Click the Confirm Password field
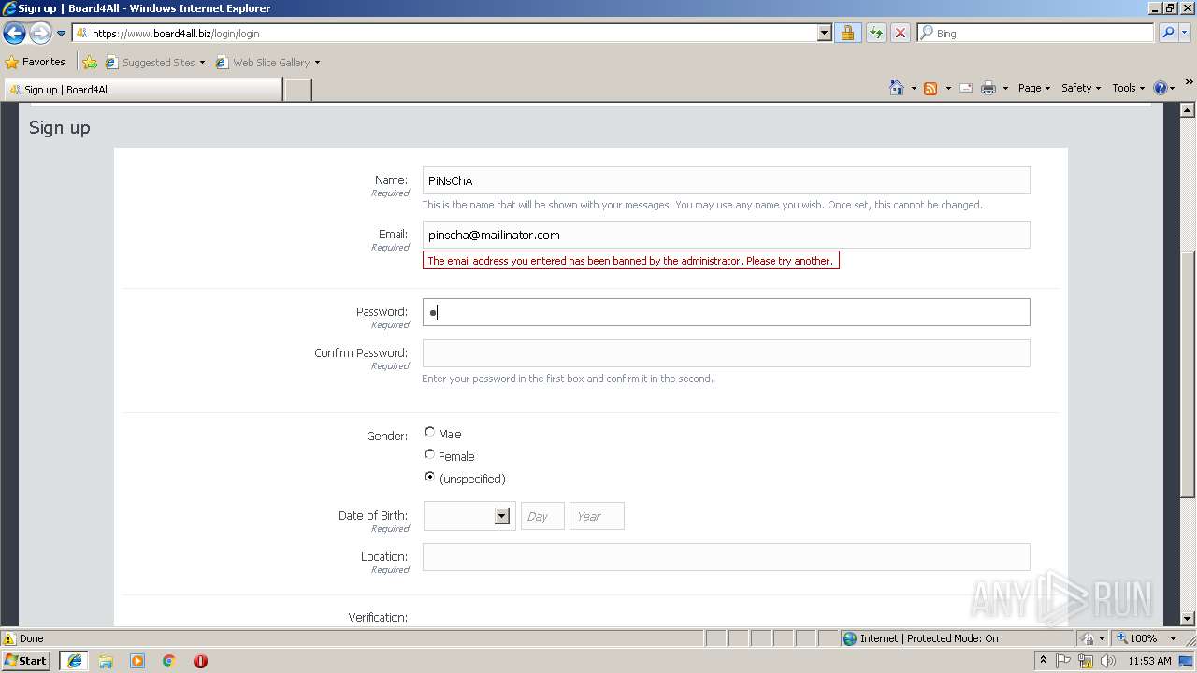1197x673 pixels. [x=726, y=353]
